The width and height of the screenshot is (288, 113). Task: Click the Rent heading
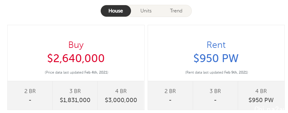(x=216, y=45)
